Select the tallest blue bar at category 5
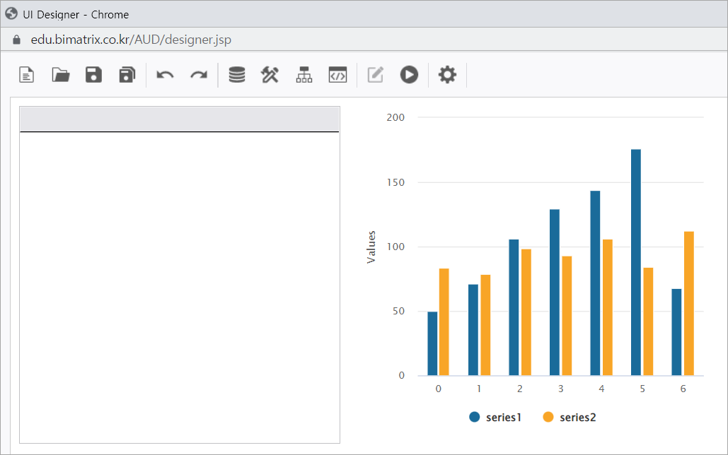The image size is (728, 455). [x=635, y=262]
